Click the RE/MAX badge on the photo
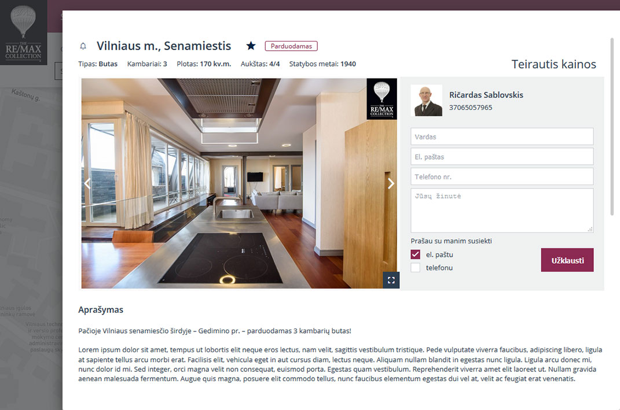This screenshot has height=410, width=620. pyautogui.click(x=381, y=99)
